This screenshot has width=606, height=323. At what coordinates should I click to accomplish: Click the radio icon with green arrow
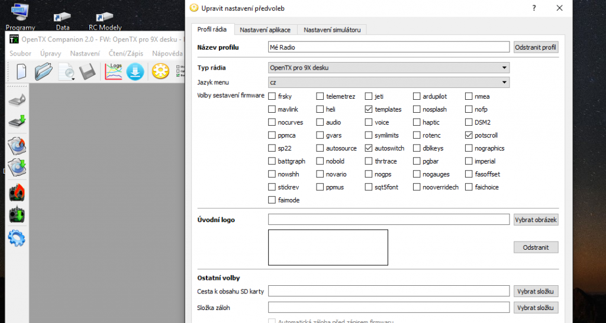17,216
